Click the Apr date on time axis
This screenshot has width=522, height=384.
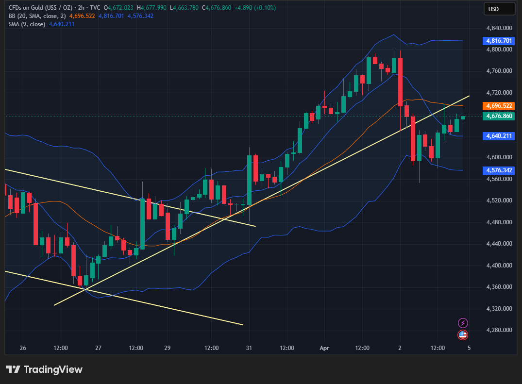pyautogui.click(x=324, y=348)
